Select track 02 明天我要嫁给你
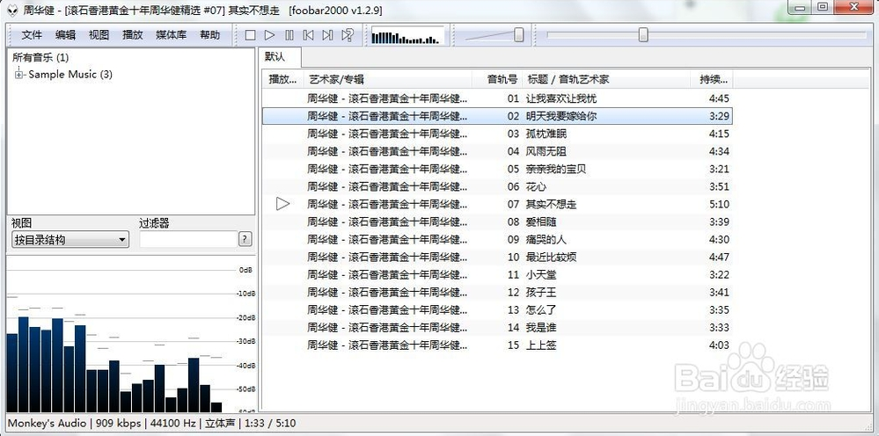Image resolution: width=879 pixels, height=436 pixels. (x=498, y=116)
